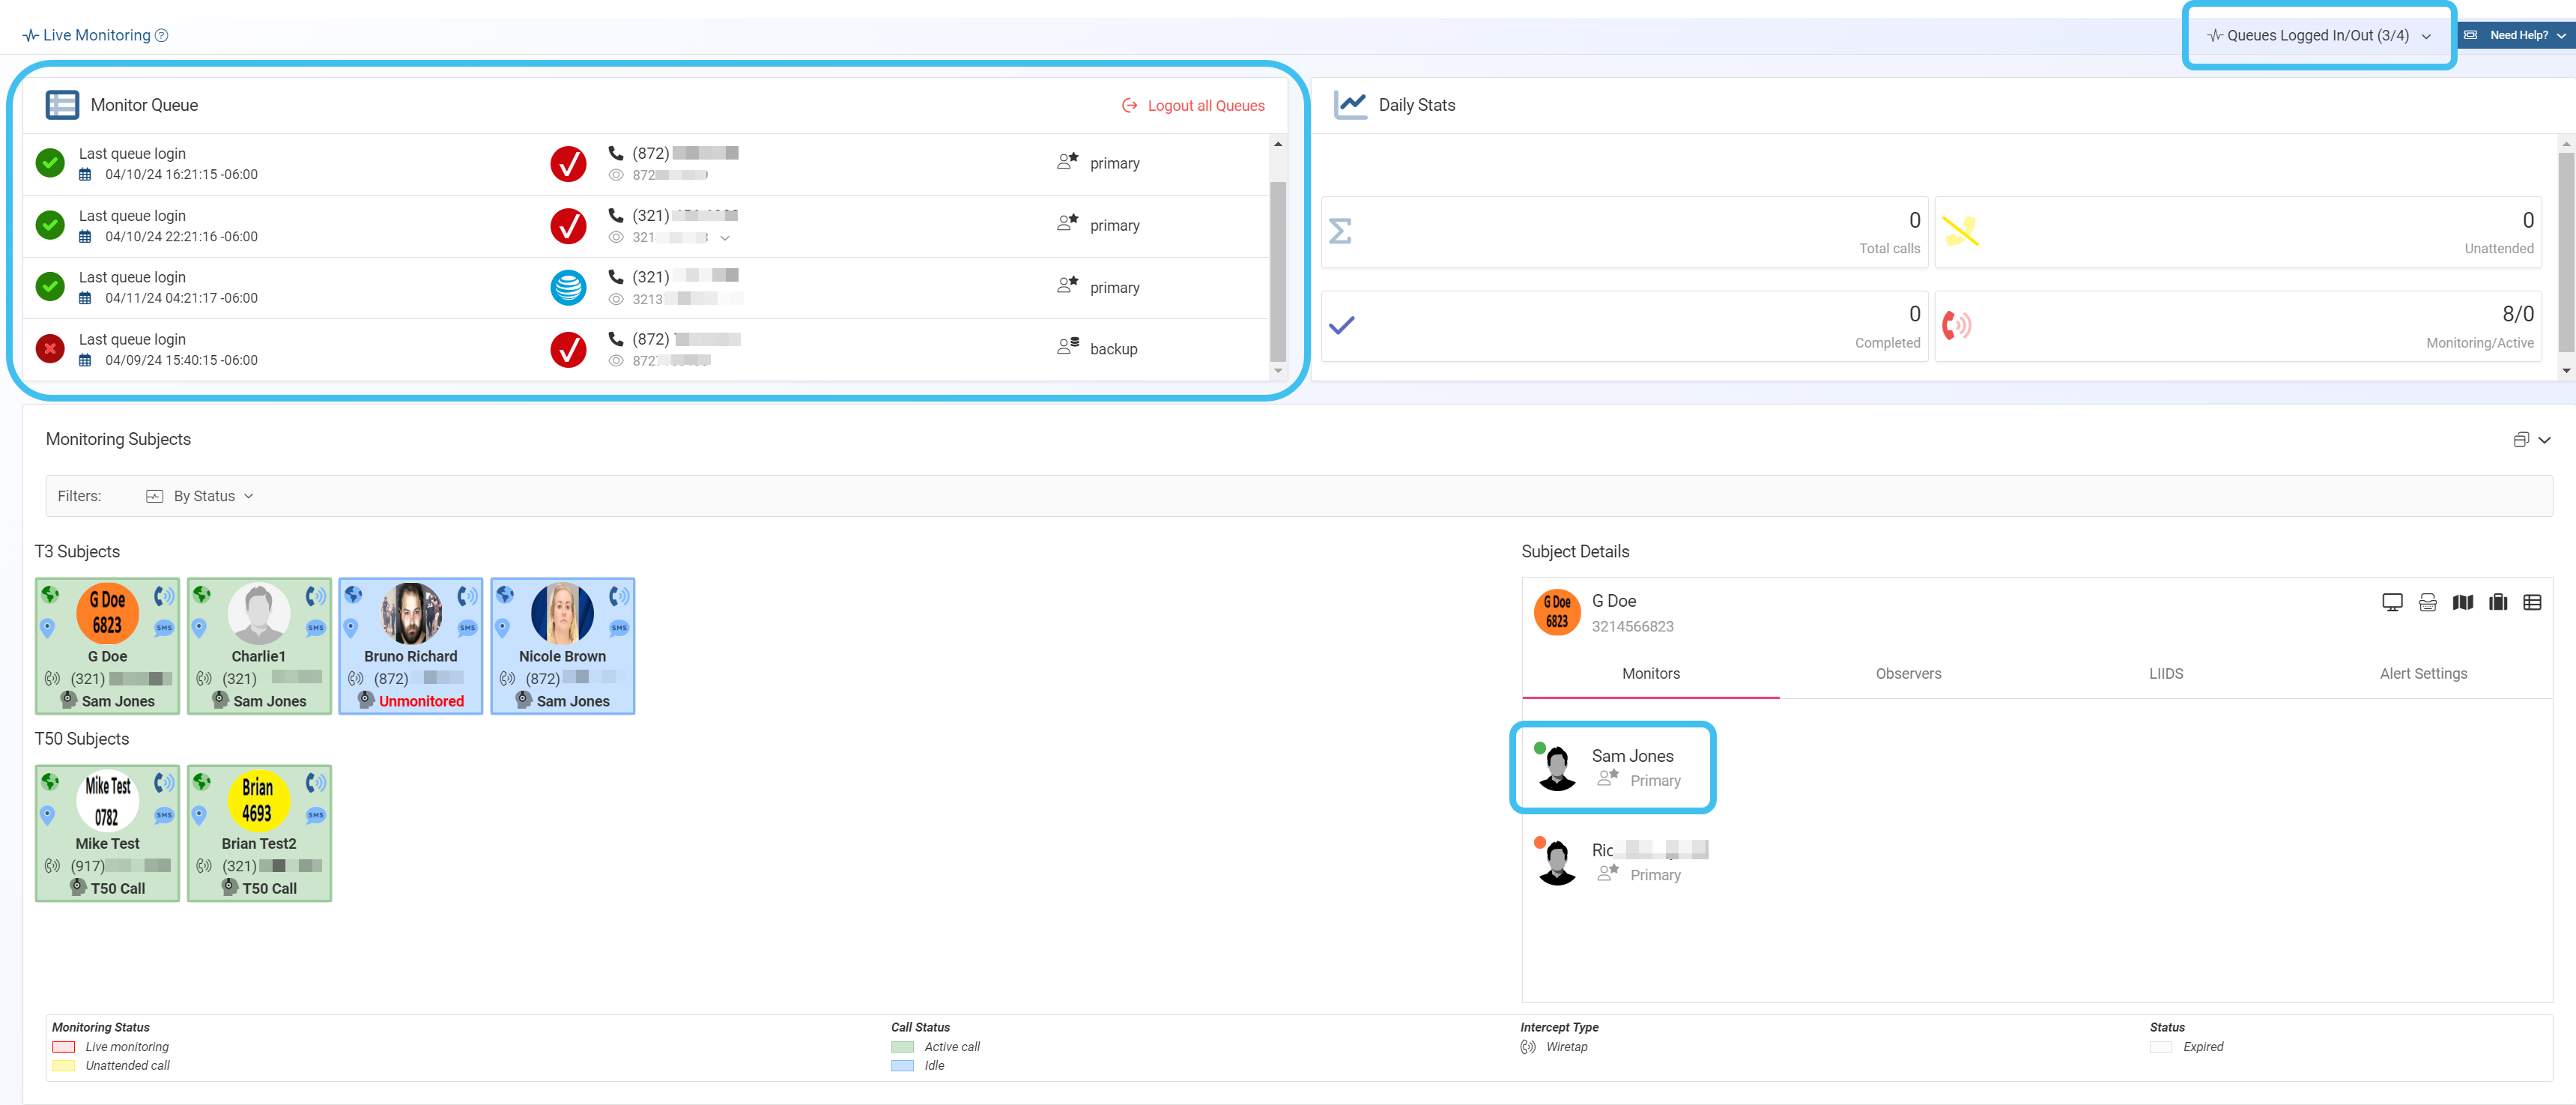This screenshot has height=1105, width=2576.
Task: Toggle green status on third queue row
Action: point(50,287)
